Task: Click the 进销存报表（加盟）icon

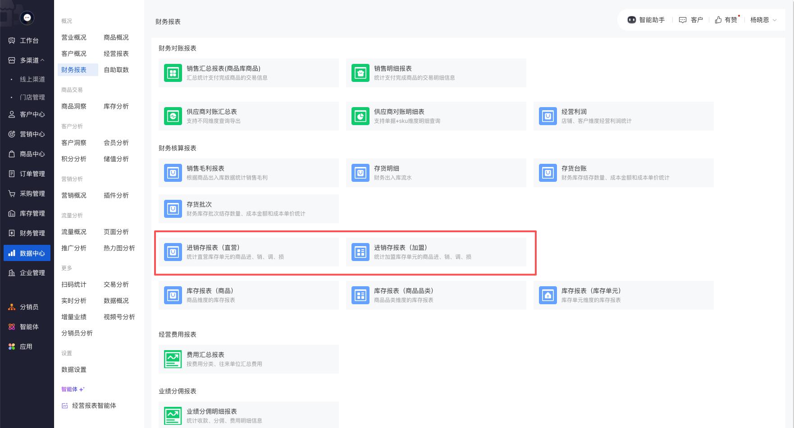Action: tap(360, 252)
